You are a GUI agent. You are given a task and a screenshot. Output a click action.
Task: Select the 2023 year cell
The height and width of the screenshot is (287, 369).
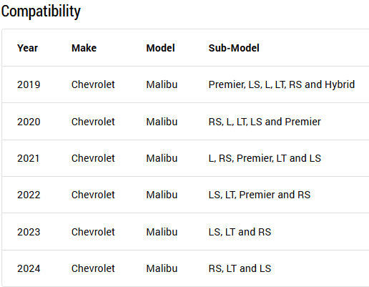pos(29,232)
